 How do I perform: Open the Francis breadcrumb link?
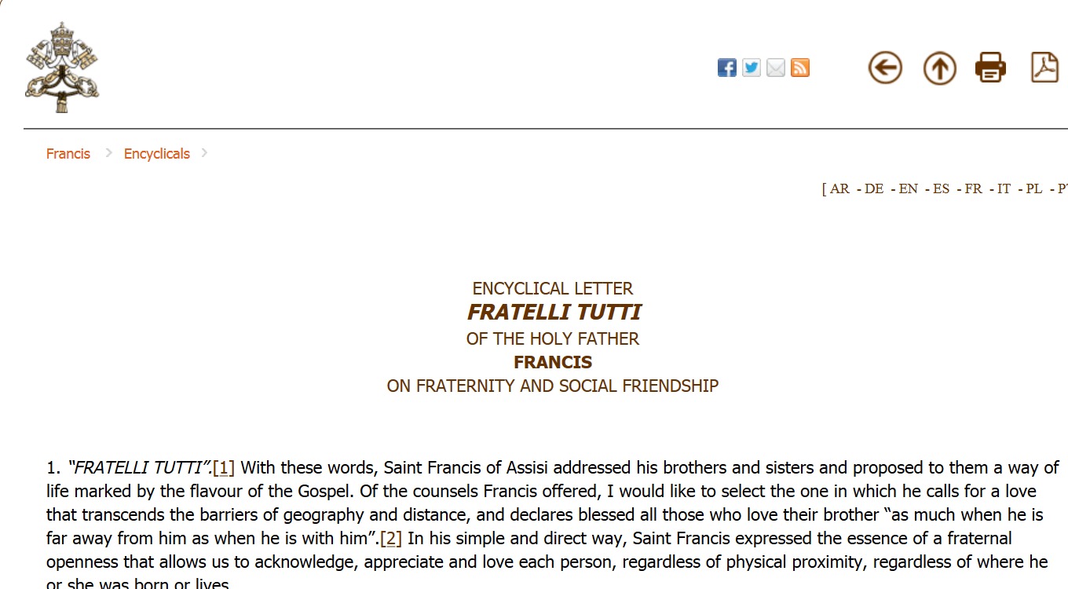[68, 154]
